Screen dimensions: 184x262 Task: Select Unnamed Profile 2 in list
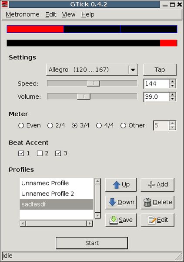(x=56, y=193)
